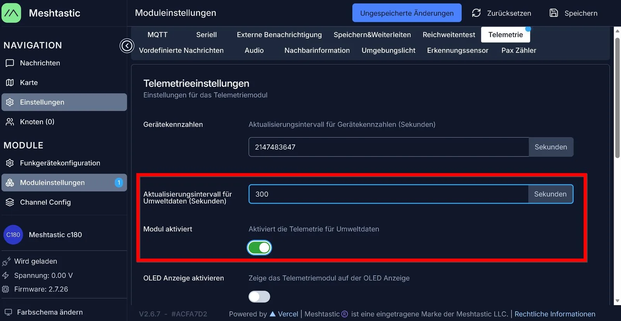Open the MQTT tab

pos(158,35)
